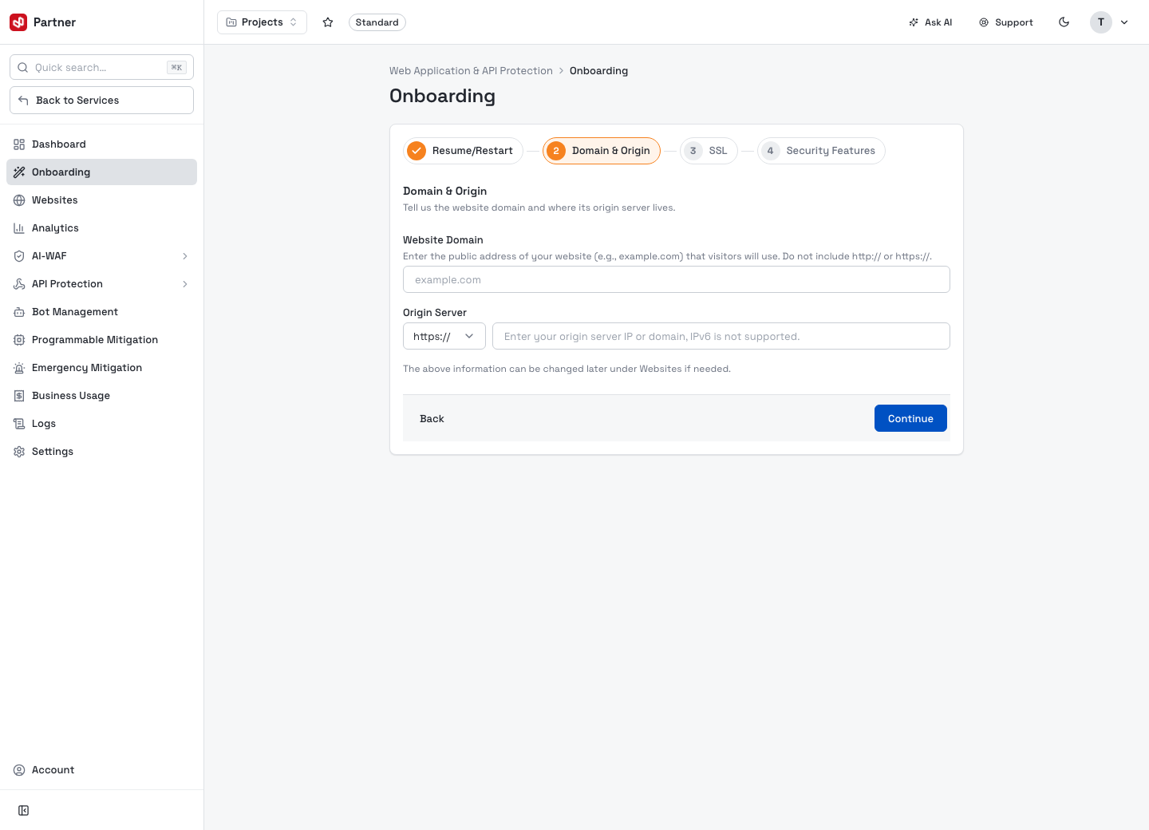Click Web Application & API Protection breadcrumb

(x=471, y=71)
